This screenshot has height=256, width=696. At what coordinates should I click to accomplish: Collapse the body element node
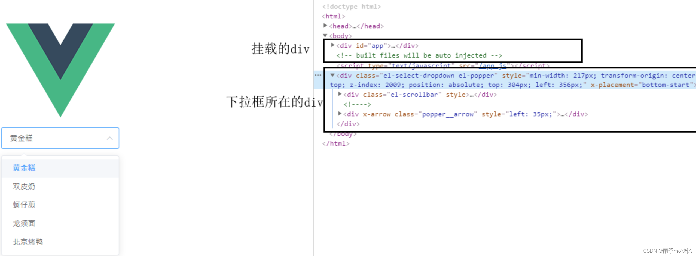coord(325,35)
